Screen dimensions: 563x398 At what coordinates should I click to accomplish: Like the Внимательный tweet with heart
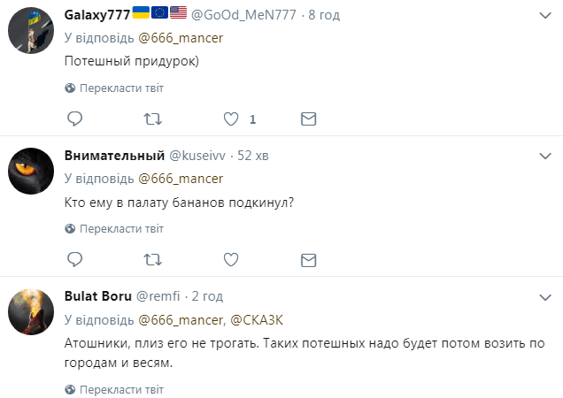coord(231,259)
